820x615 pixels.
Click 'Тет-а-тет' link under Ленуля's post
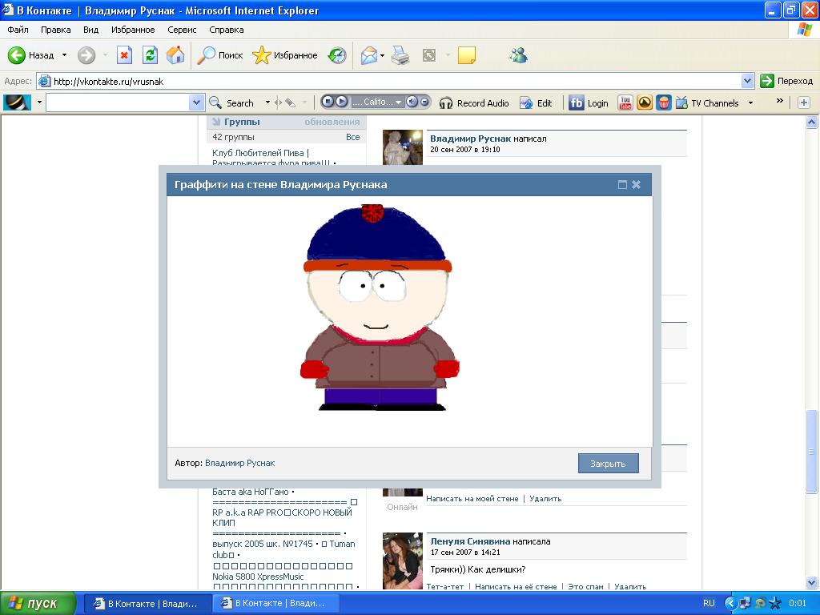(x=445, y=586)
